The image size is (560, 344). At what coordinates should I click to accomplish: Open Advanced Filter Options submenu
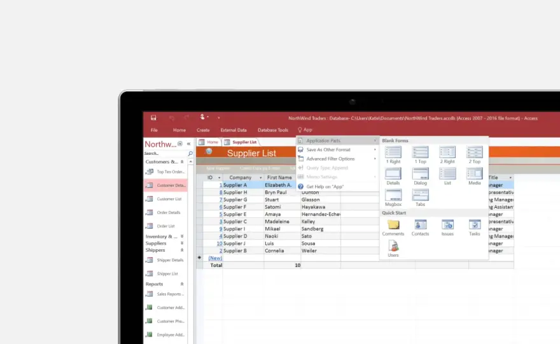[x=337, y=159]
